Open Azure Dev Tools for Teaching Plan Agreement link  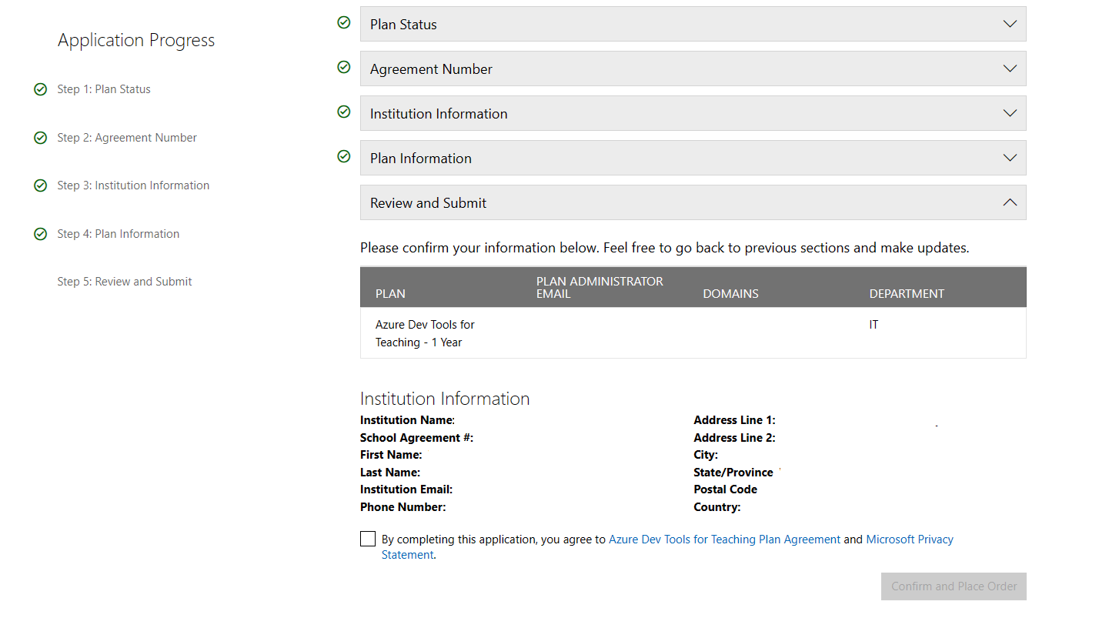click(x=724, y=539)
